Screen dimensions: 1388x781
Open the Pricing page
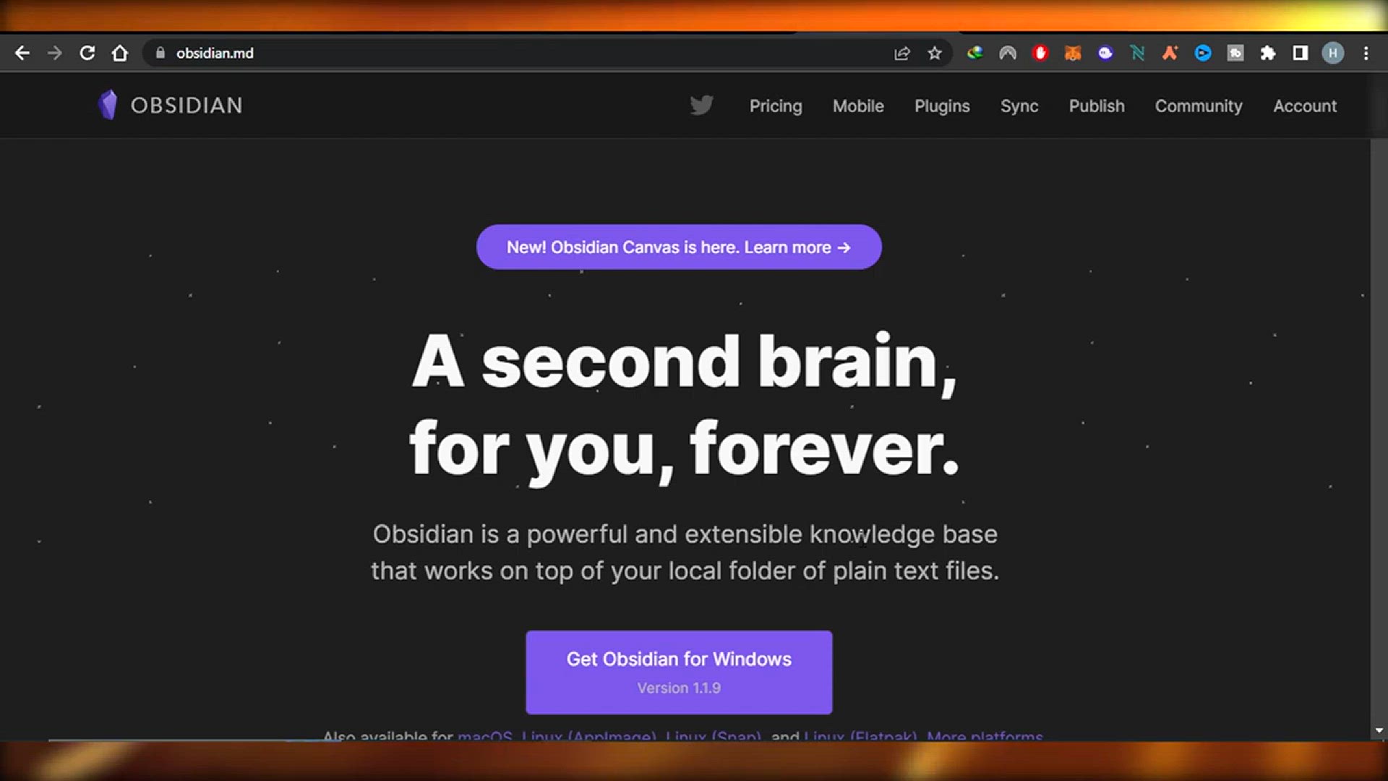click(776, 106)
